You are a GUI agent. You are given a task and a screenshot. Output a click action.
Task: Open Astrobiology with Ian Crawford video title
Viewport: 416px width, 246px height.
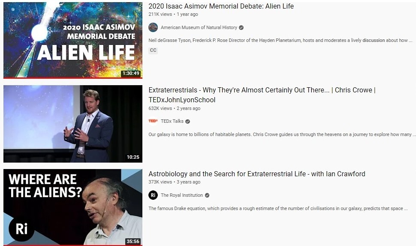(x=257, y=174)
